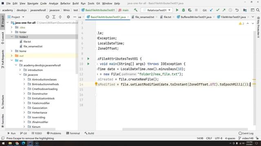The image size is (261, 146).
Task: Toggle tool window bars icon bottom-left
Action: tap(3, 138)
